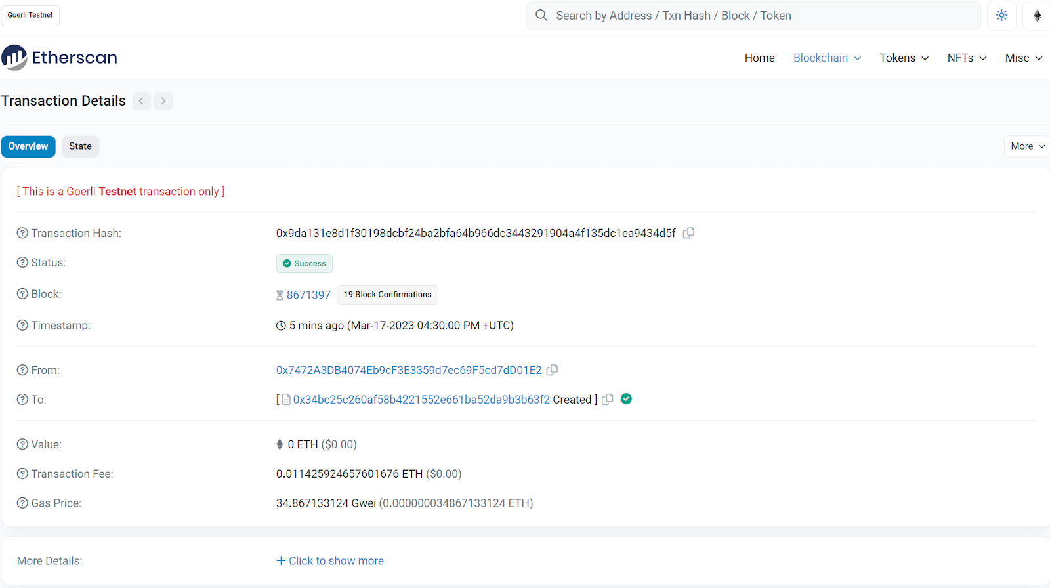Open the Ethereum network selector icon
The width and height of the screenshot is (1050, 588).
pos(1037,16)
